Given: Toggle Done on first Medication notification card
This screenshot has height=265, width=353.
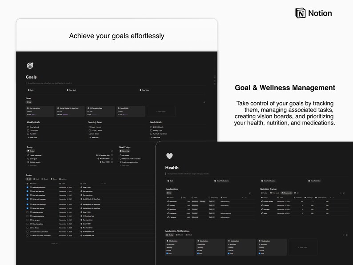Looking at the screenshot, I should click(167, 253).
